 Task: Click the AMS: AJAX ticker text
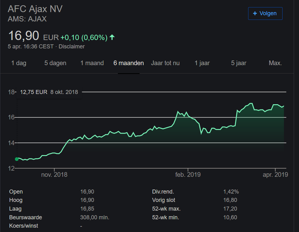tap(27, 19)
